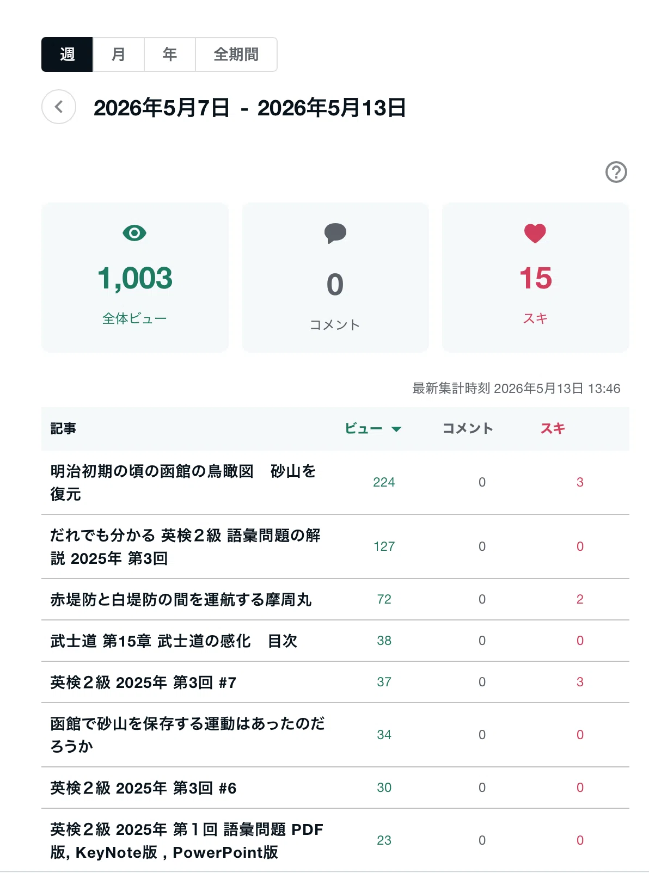Open the help question mark icon
The image size is (649, 873).
(x=616, y=172)
